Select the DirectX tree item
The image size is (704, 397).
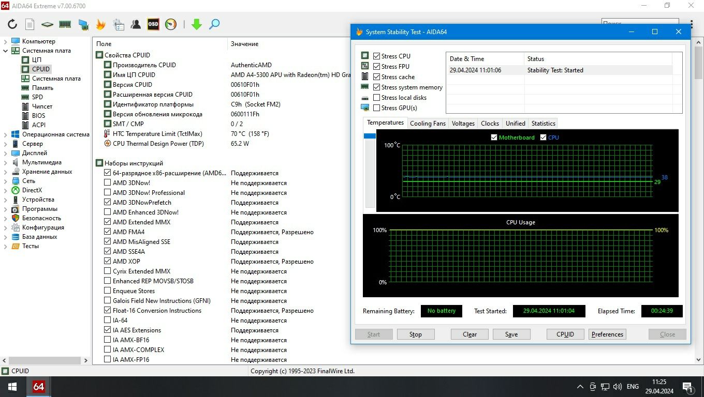(x=32, y=190)
